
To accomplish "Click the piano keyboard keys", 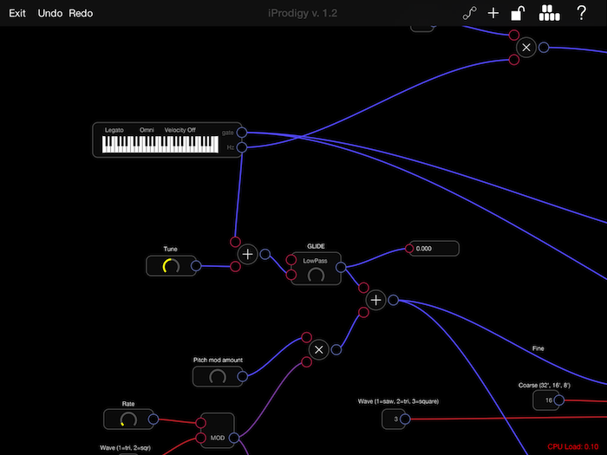I will click(x=160, y=145).
